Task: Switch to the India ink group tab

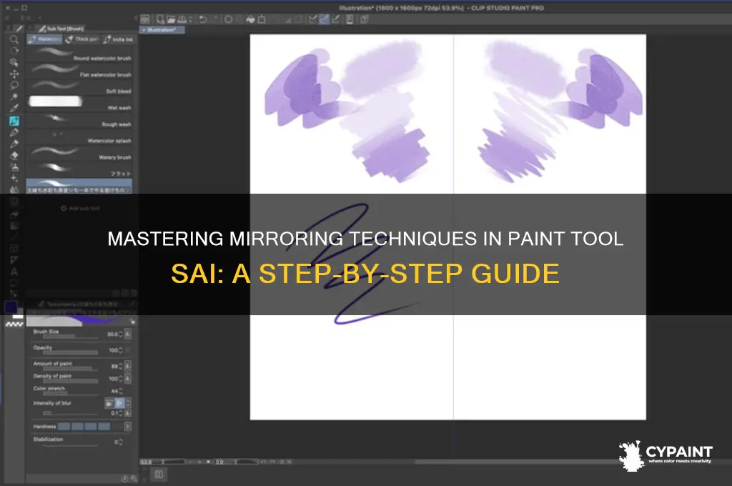Action: coord(118,39)
